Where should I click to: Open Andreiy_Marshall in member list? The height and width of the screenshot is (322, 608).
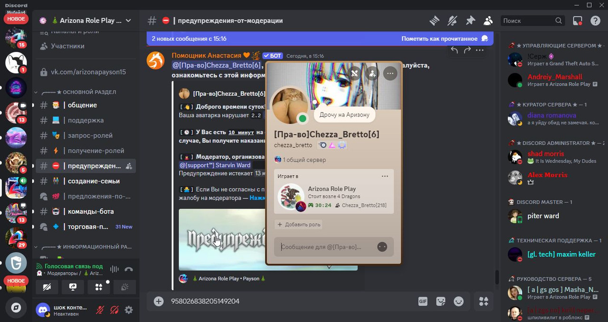(555, 80)
